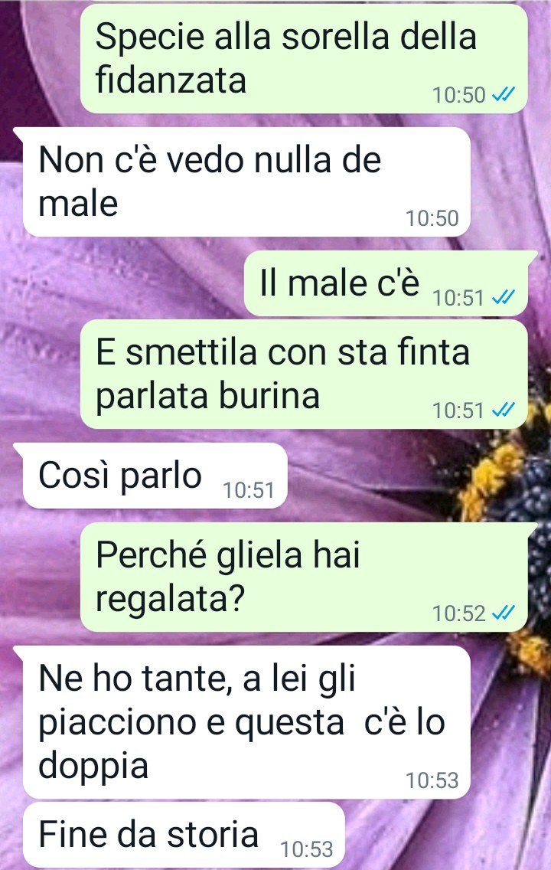The height and width of the screenshot is (870, 551).
Task: Tap the 10:53 timestamp on the 'doppia' message
Action: (432, 780)
